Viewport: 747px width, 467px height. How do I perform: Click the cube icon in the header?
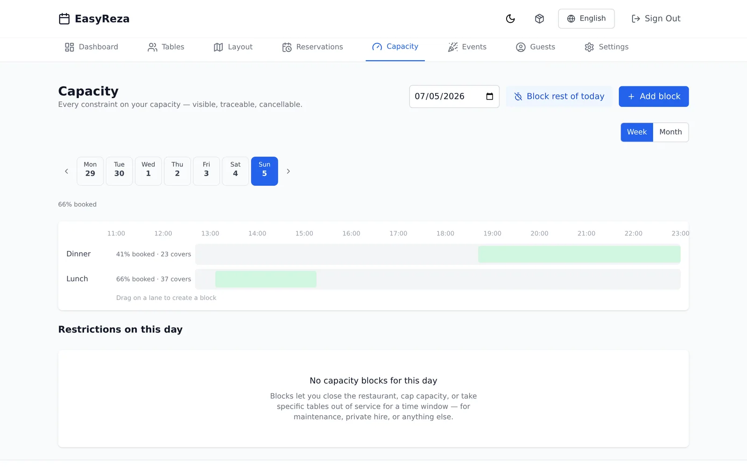coord(539,19)
